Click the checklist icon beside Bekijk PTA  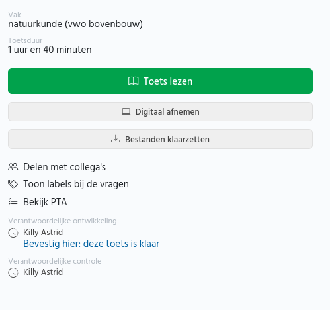coord(13,201)
